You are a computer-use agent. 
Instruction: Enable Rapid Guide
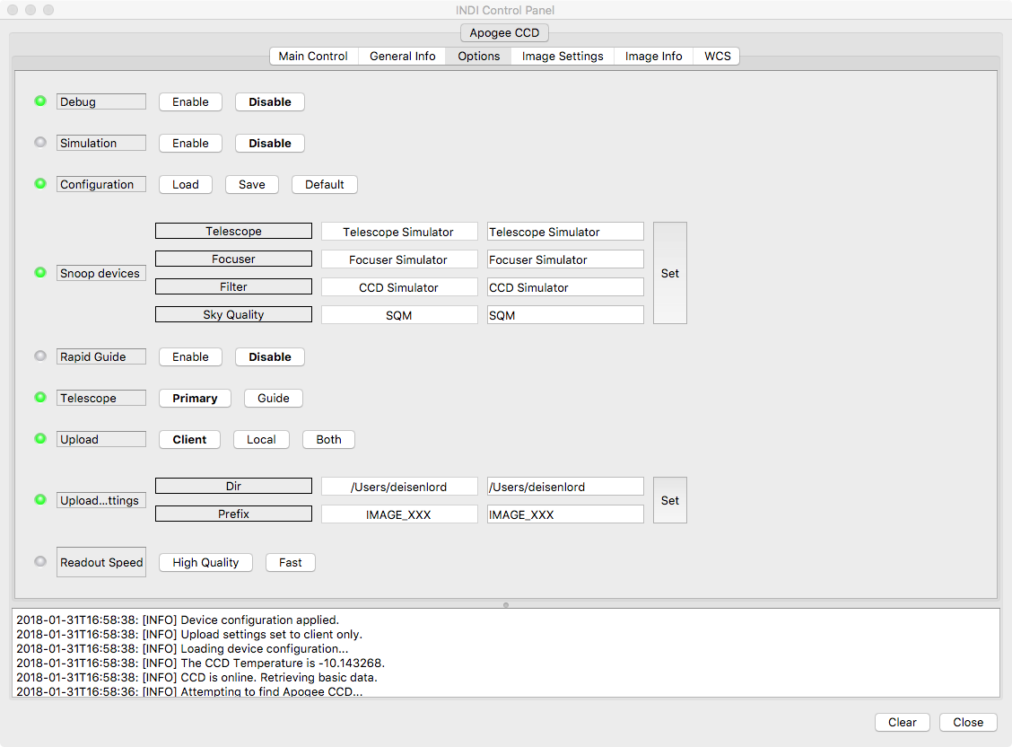point(190,357)
